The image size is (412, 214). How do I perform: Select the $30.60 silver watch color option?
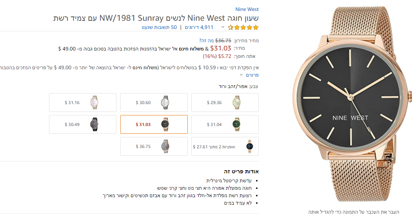pos(154,103)
